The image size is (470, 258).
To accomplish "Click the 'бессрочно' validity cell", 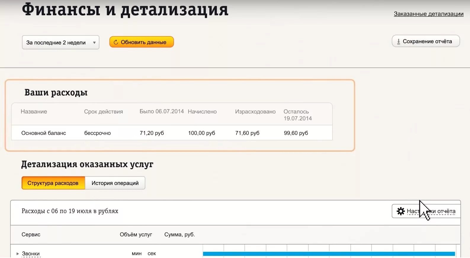I will click(x=97, y=133).
